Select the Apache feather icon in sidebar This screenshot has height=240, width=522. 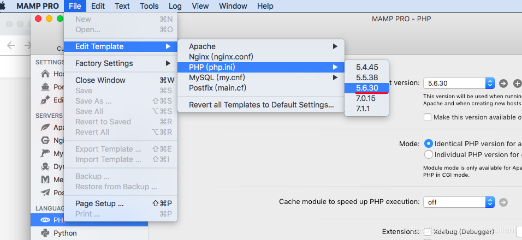tap(45, 127)
